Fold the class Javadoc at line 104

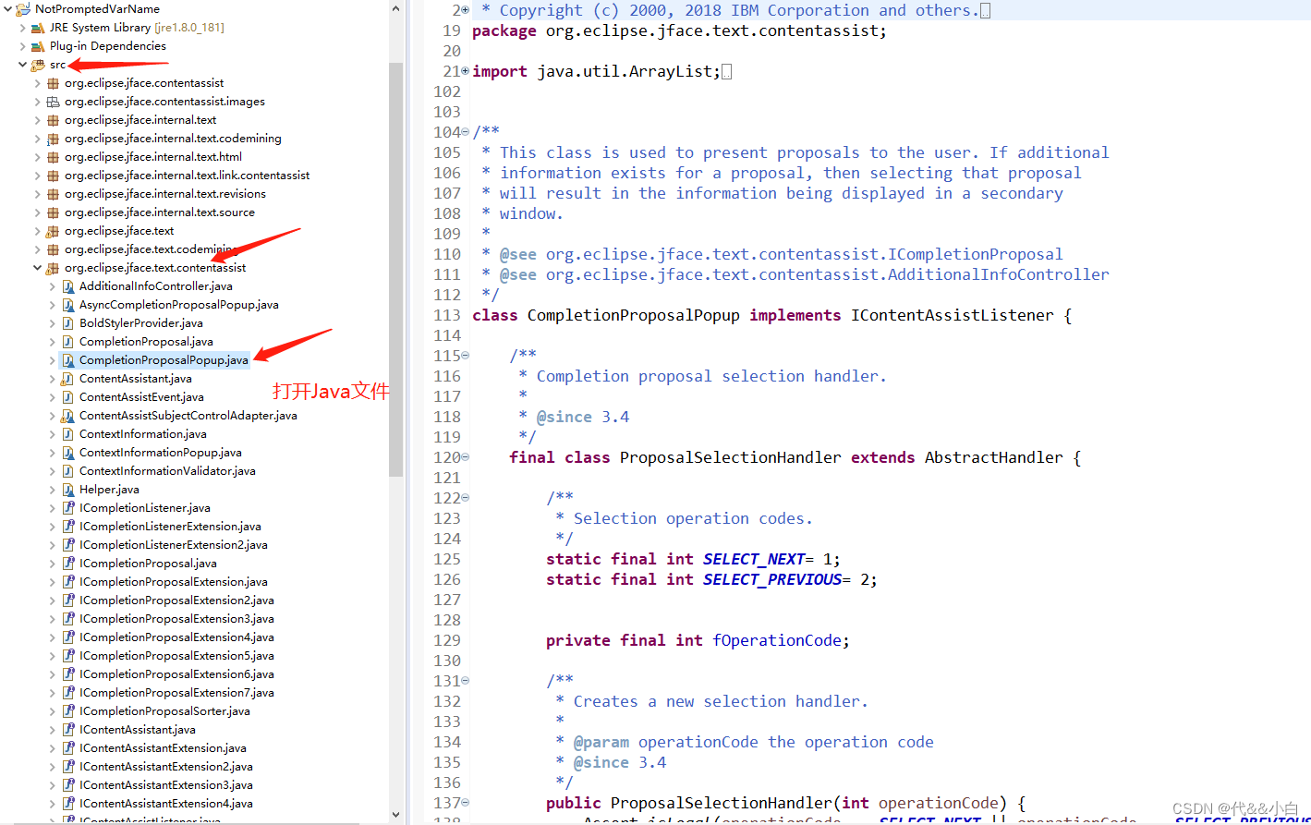point(465,132)
